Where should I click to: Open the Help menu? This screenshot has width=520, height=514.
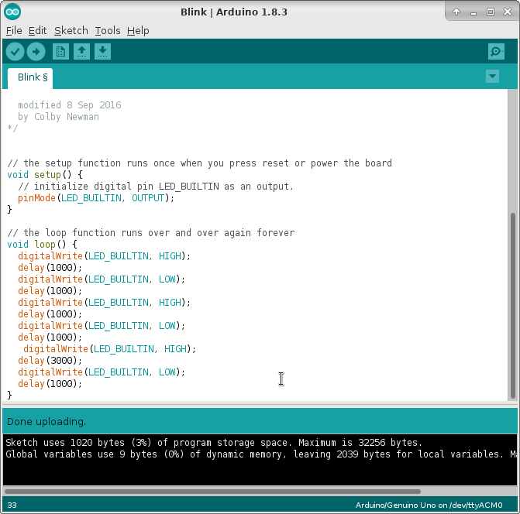pyautogui.click(x=138, y=31)
